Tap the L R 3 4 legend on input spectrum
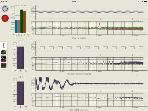Image resolution: width=148 pixels, height=111 pixels. coord(138,21)
